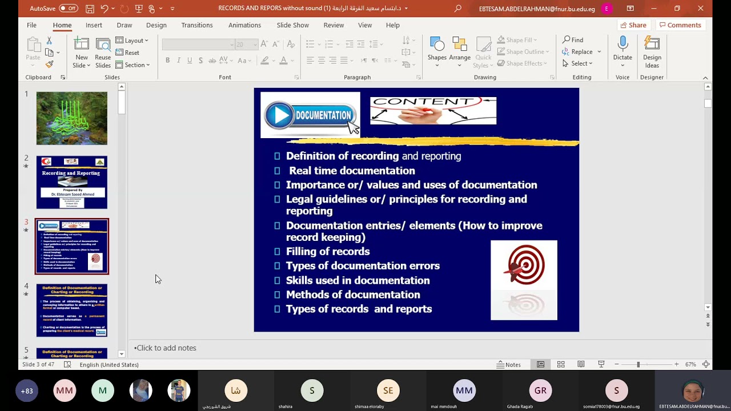Open Reuse Slides
The width and height of the screenshot is (731, 411).
(103, 53)
